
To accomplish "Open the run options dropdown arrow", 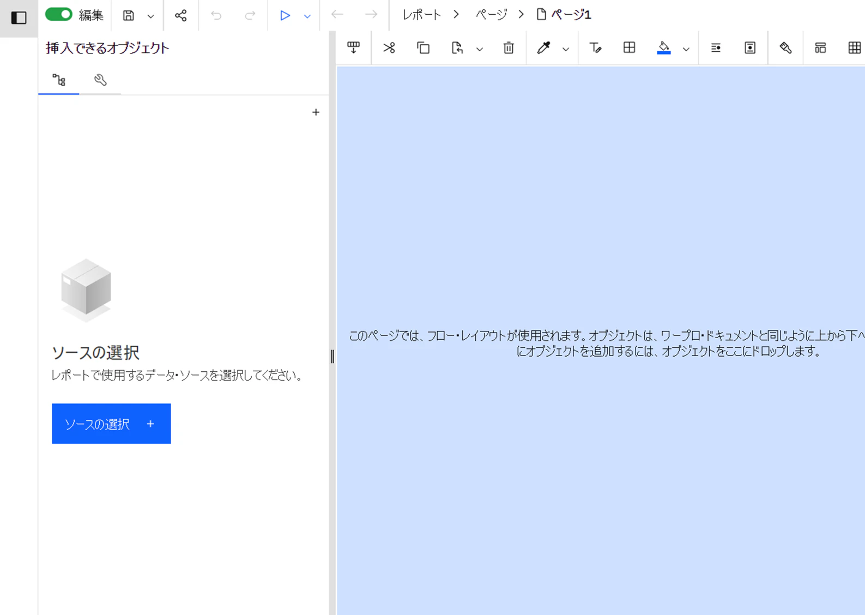I will [x=307, y=16].
